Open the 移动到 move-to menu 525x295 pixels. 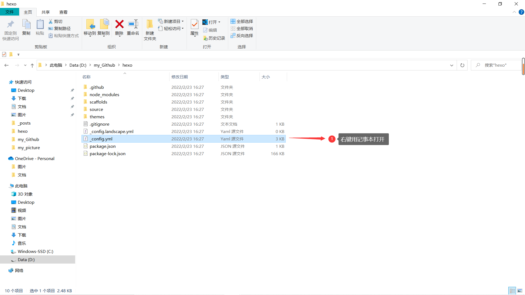[90, 28]
